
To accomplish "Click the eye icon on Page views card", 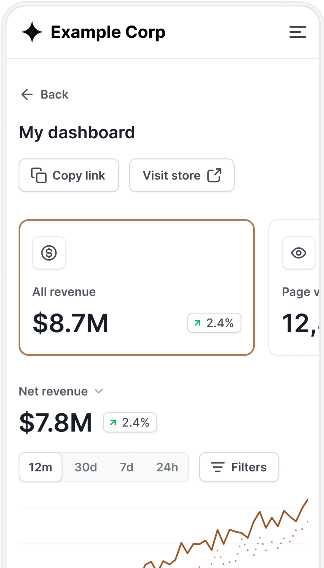I will [x=298, y=253].
